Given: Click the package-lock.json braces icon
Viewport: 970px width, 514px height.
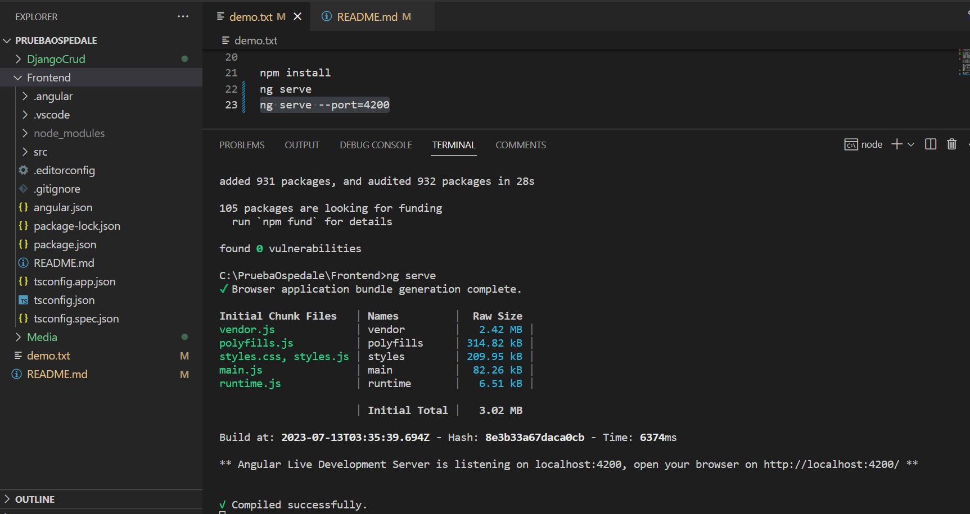Looking at the screenshot, I should (23, 226).
